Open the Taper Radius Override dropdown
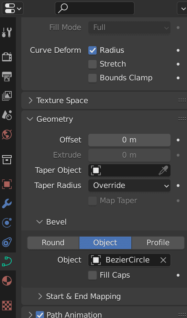 tap(129, 186)
